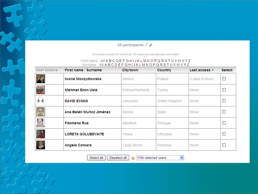Open Iwona Moczydlowska name link
Viewport: 258px width, 194px height.
[x=83, y=79]
